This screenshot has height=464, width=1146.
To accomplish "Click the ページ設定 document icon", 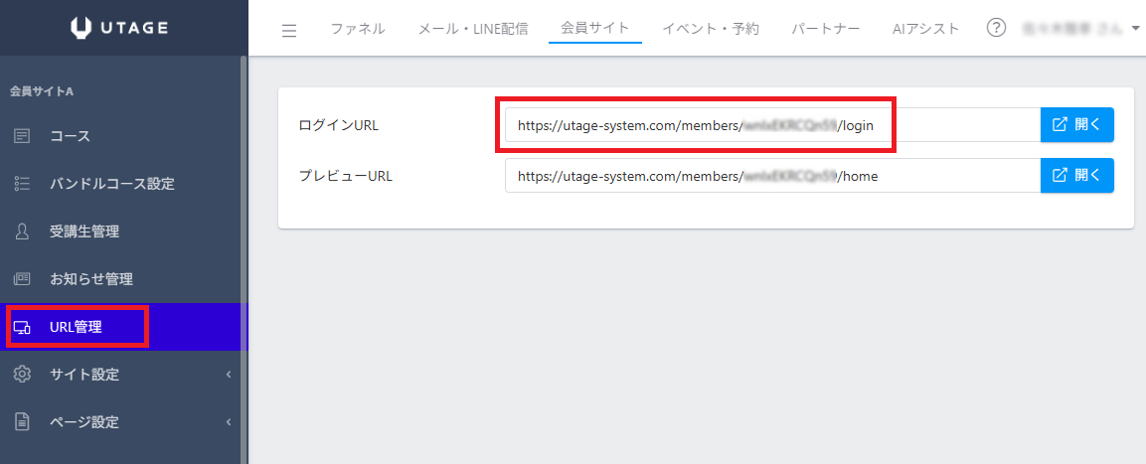I will [22, 422].
